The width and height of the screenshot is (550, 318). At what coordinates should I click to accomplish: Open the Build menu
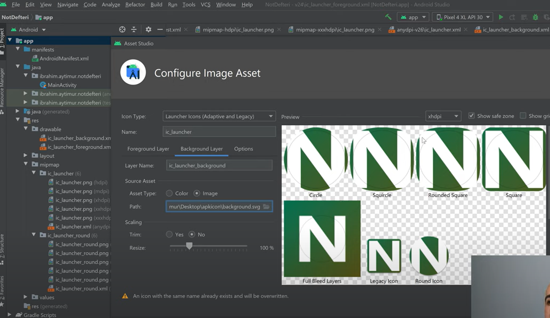point(156,5)
